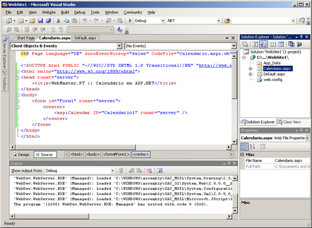Switch to the Start Page tab
Viewport: 312px width, 228px height.
pos(25,38)
